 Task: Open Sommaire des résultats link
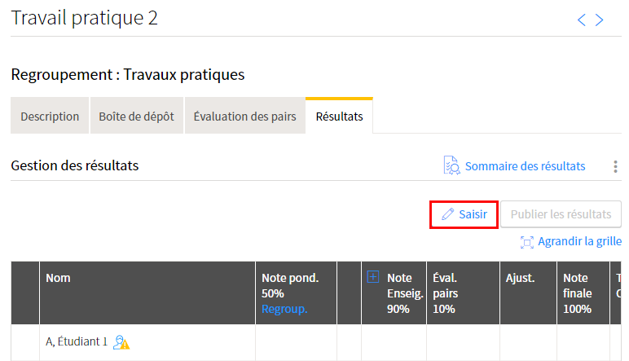click(525, 166)
